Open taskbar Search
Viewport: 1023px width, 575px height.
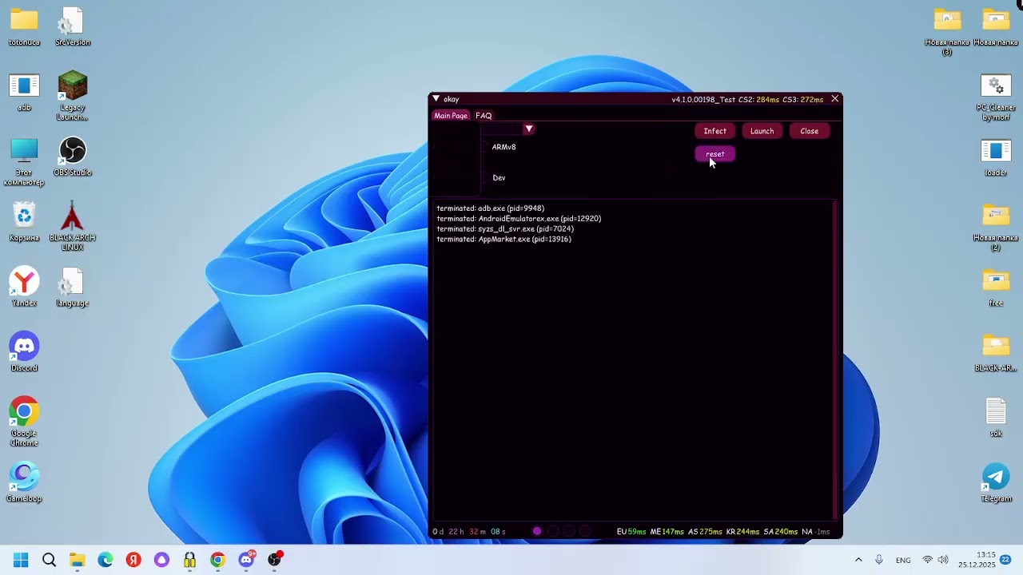(49, 560)
